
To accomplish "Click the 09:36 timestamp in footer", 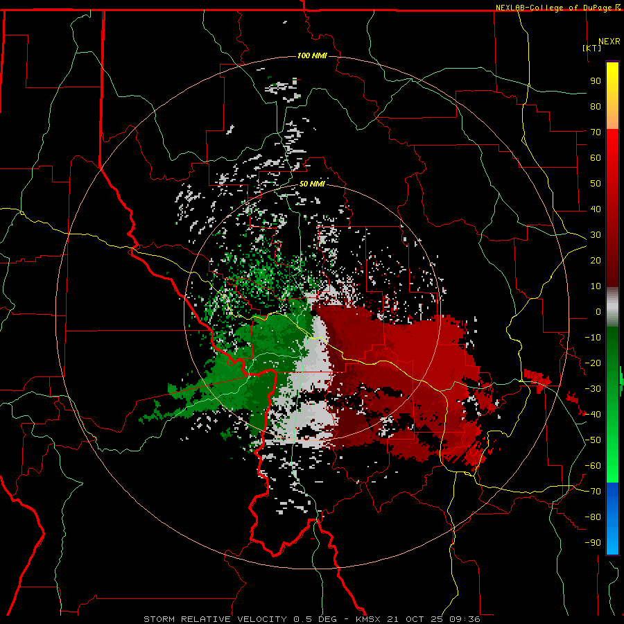I will [x=465, y=619].
